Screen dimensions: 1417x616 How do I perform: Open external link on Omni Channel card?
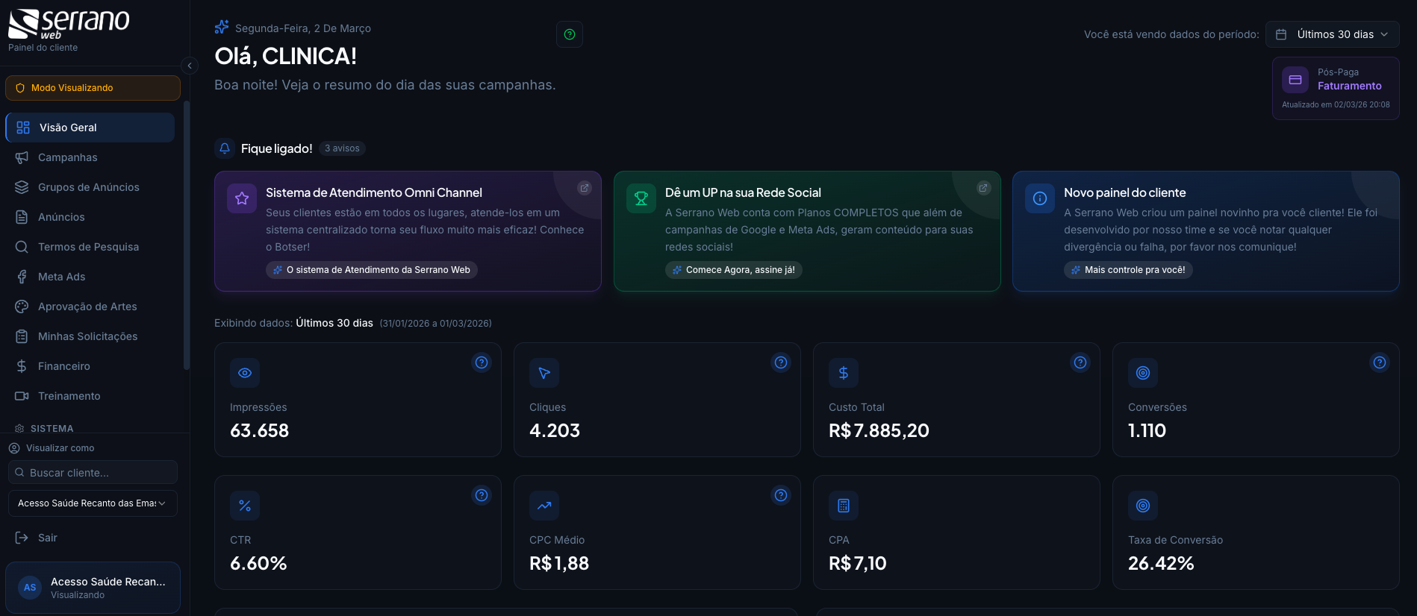point(585,188)
